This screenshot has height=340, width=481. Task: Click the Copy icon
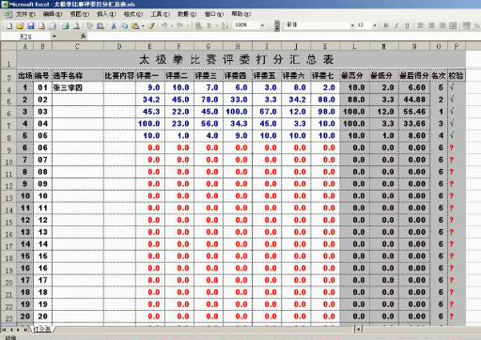click(x=124, y=26)
